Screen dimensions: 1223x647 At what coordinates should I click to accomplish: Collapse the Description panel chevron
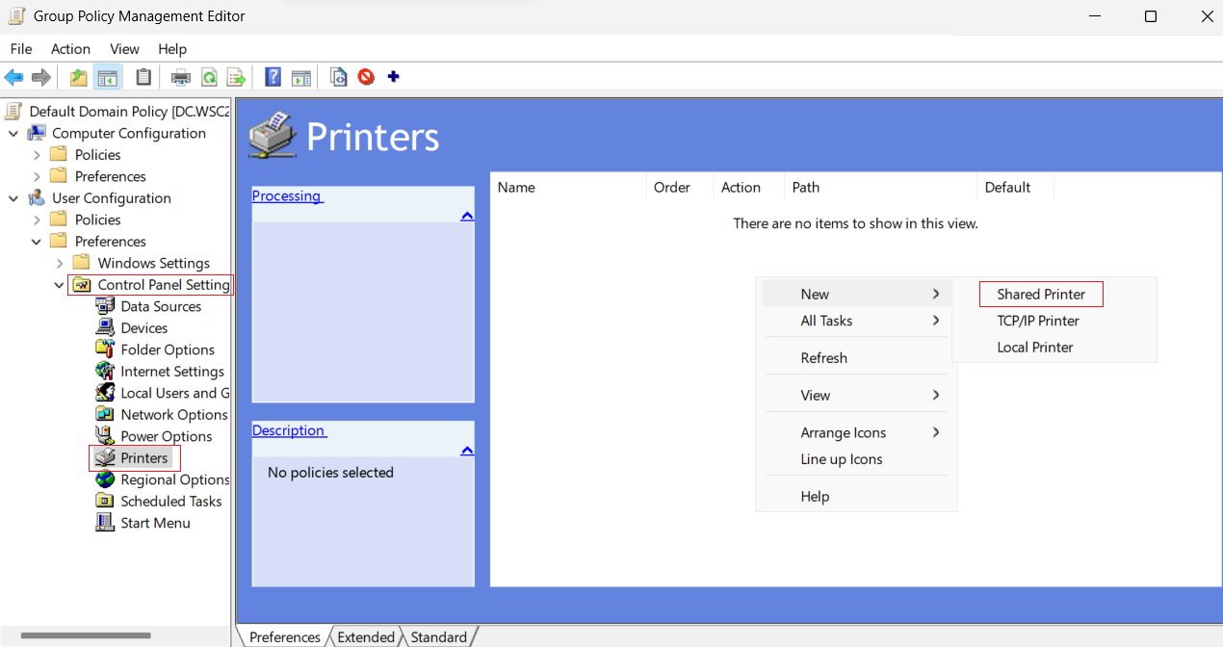point(467,451)
